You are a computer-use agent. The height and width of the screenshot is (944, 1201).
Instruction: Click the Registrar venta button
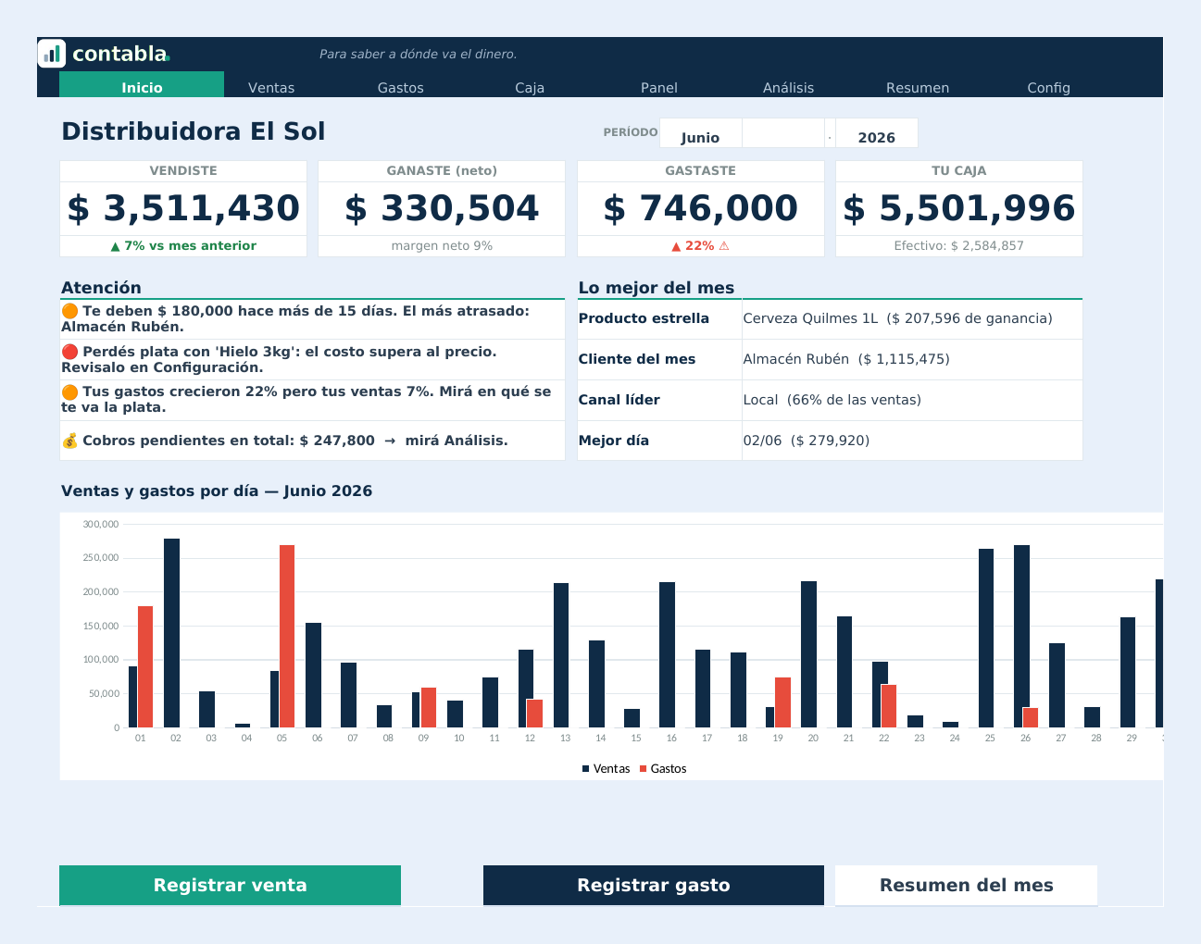pos(230,885)
